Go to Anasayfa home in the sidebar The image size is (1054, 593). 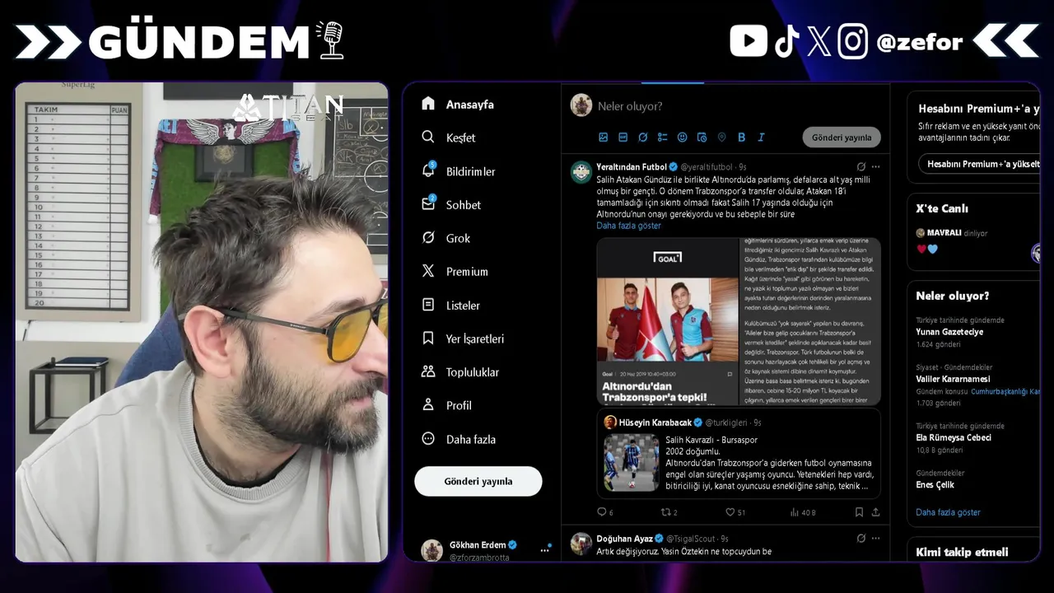pyautogui.click(x=457, y=105)
